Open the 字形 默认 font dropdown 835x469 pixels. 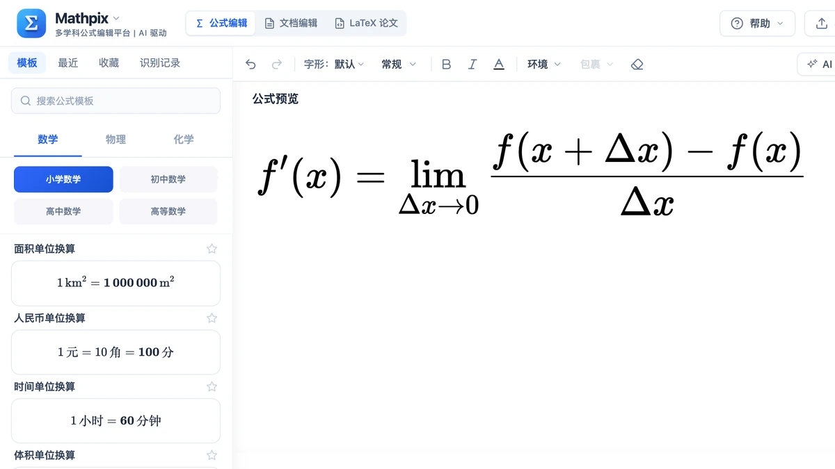[334, 64]
